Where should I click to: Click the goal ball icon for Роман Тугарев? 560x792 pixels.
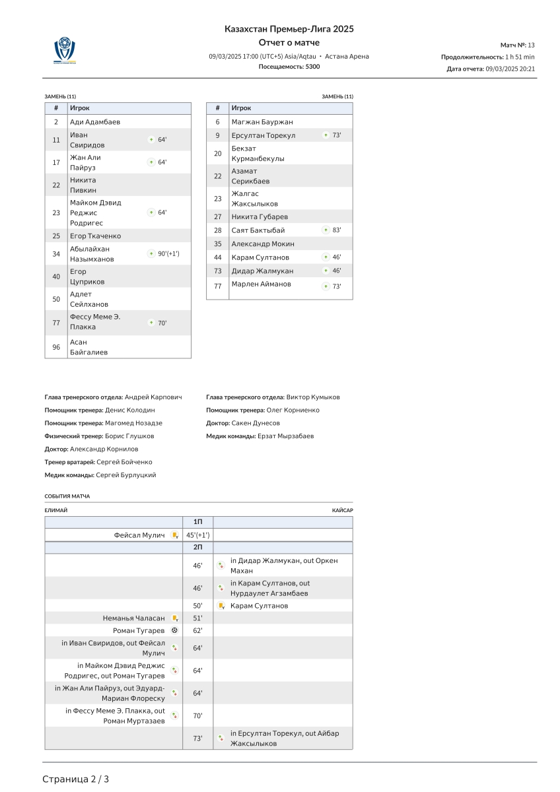pyautogui.click(x=174, y=631)
